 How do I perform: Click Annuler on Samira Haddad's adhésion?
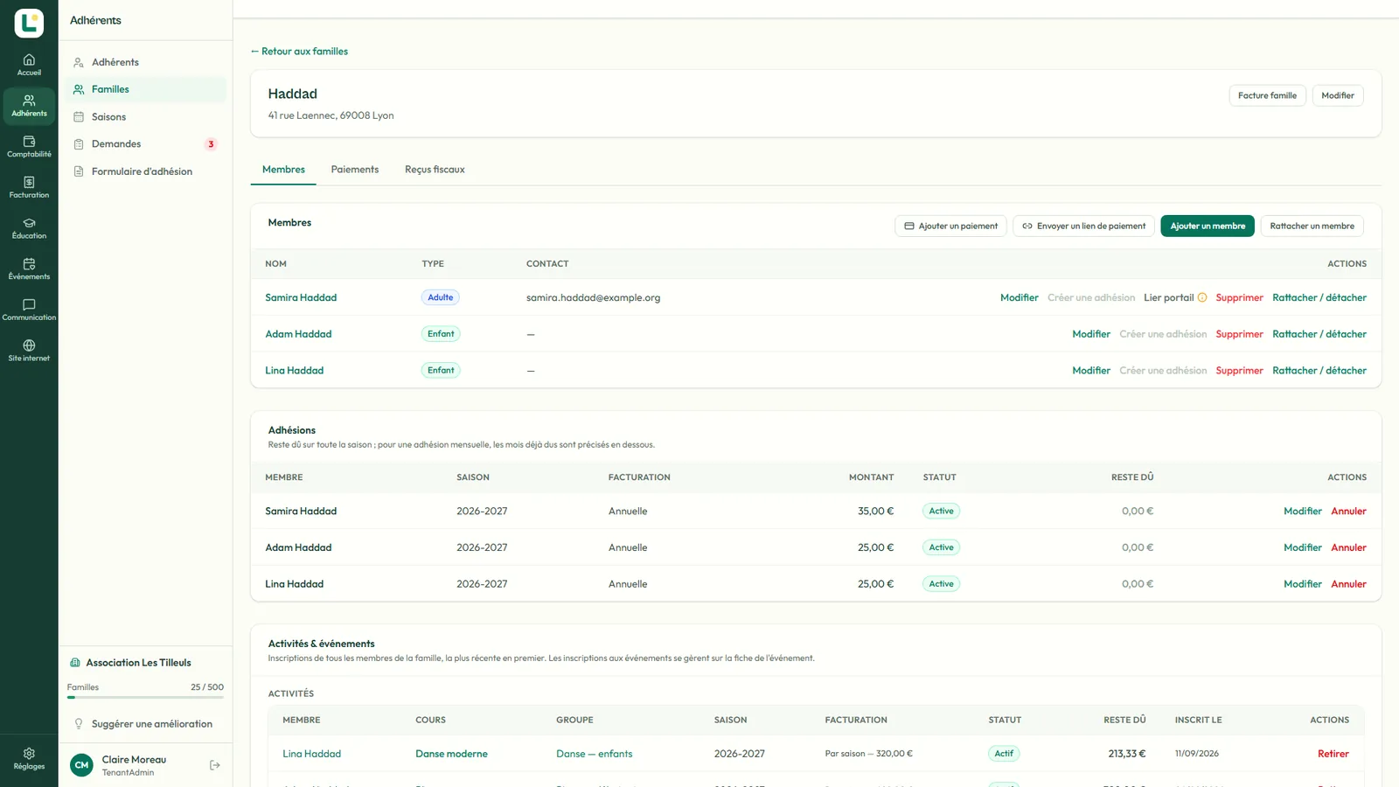click(x=1348, y=511)
